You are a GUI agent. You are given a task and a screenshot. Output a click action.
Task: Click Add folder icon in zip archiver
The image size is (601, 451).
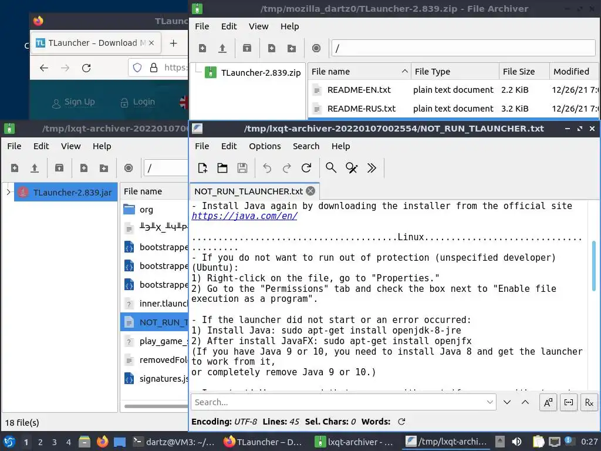[x=292, y=48]
